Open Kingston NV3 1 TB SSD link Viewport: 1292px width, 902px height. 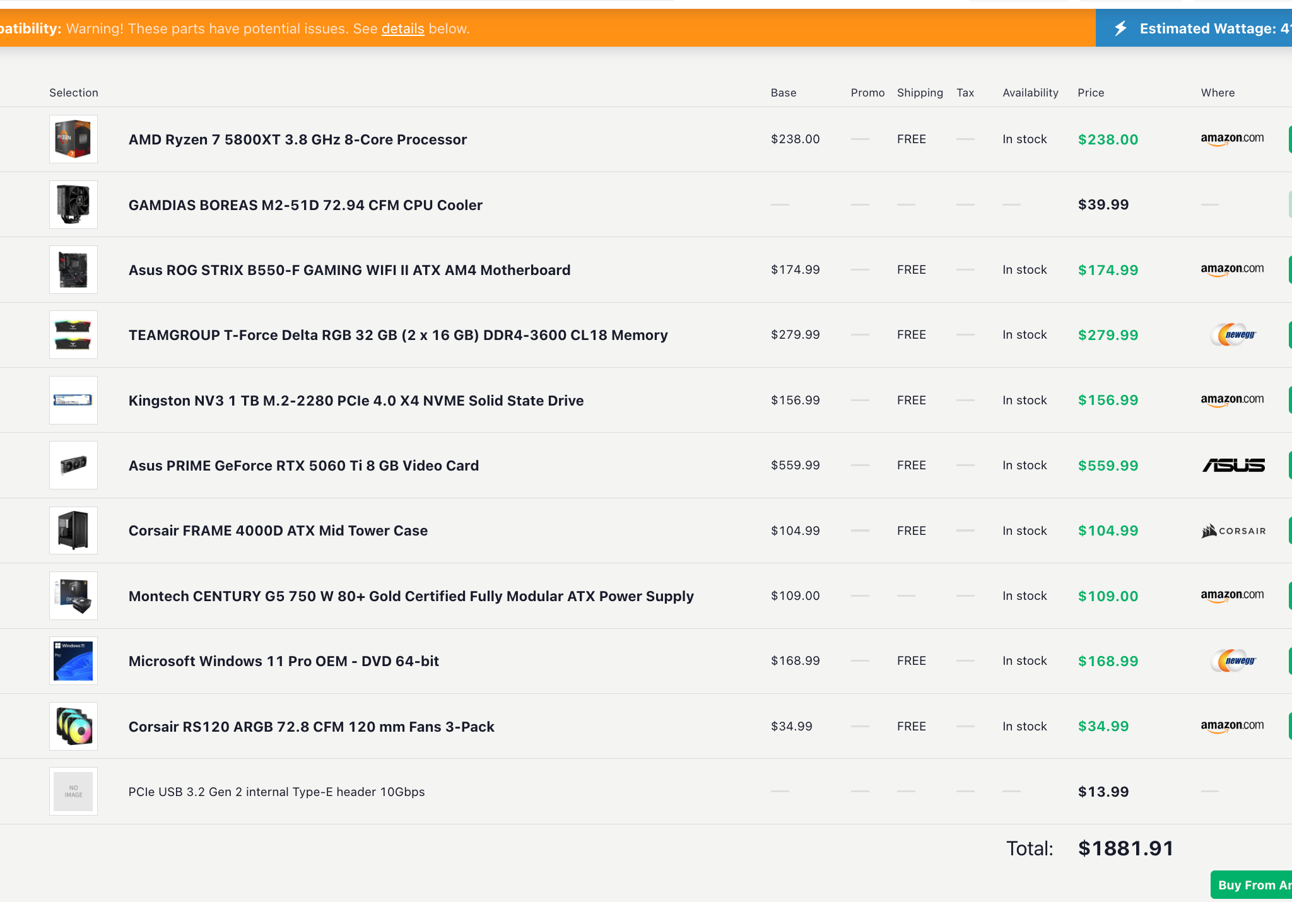pos(356,401)
